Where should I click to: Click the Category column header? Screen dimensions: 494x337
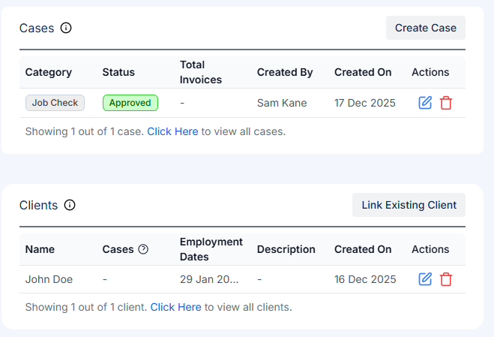(48, 72)
